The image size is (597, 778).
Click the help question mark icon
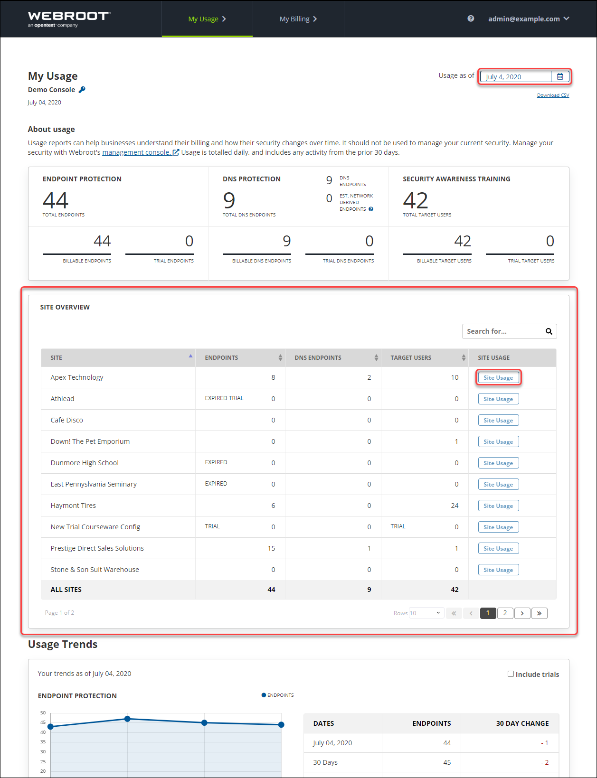[x=471, y=19]
